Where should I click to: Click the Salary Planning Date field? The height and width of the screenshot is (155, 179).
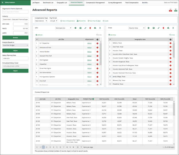(15, 58)
